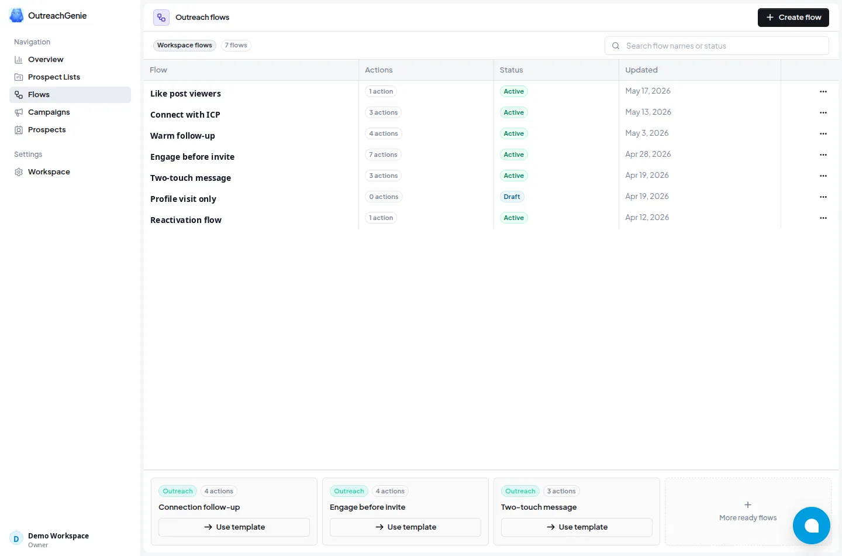Click More ready flows card
The height and width of the screenshot is (556, 842).
point(748,512)
